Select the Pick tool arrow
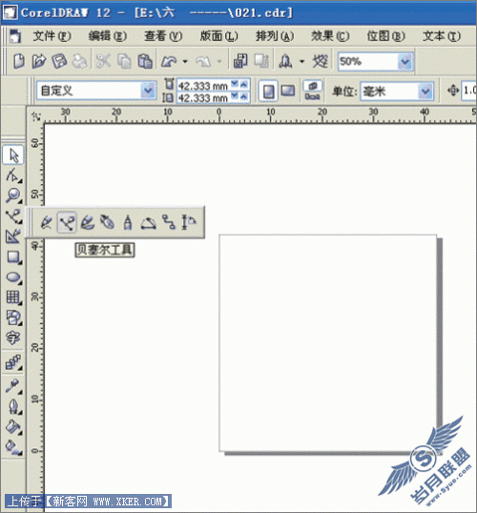 [x=13, y=155]
